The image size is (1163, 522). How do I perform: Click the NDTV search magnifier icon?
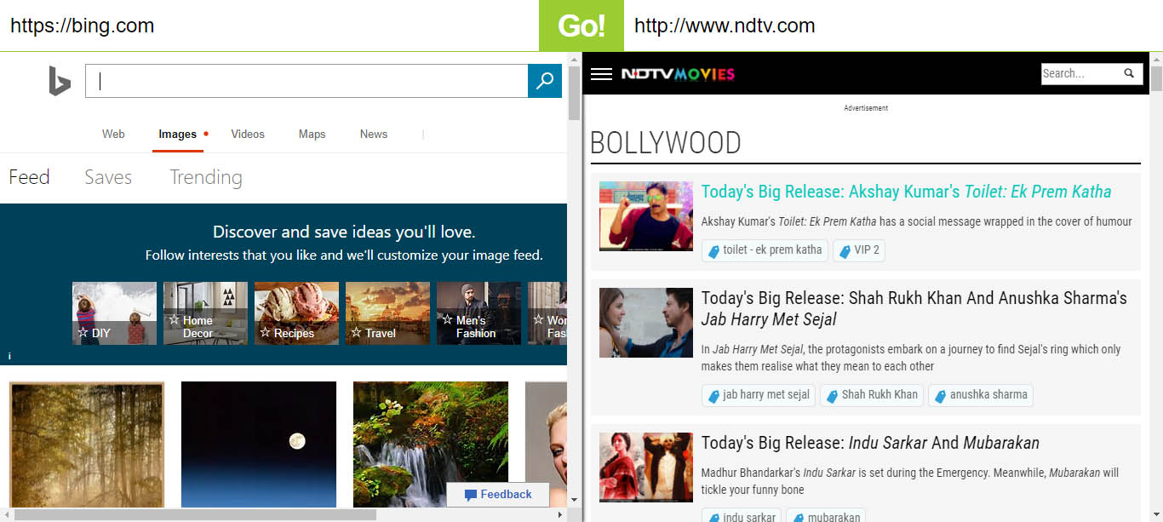(x=1129, y=73)
